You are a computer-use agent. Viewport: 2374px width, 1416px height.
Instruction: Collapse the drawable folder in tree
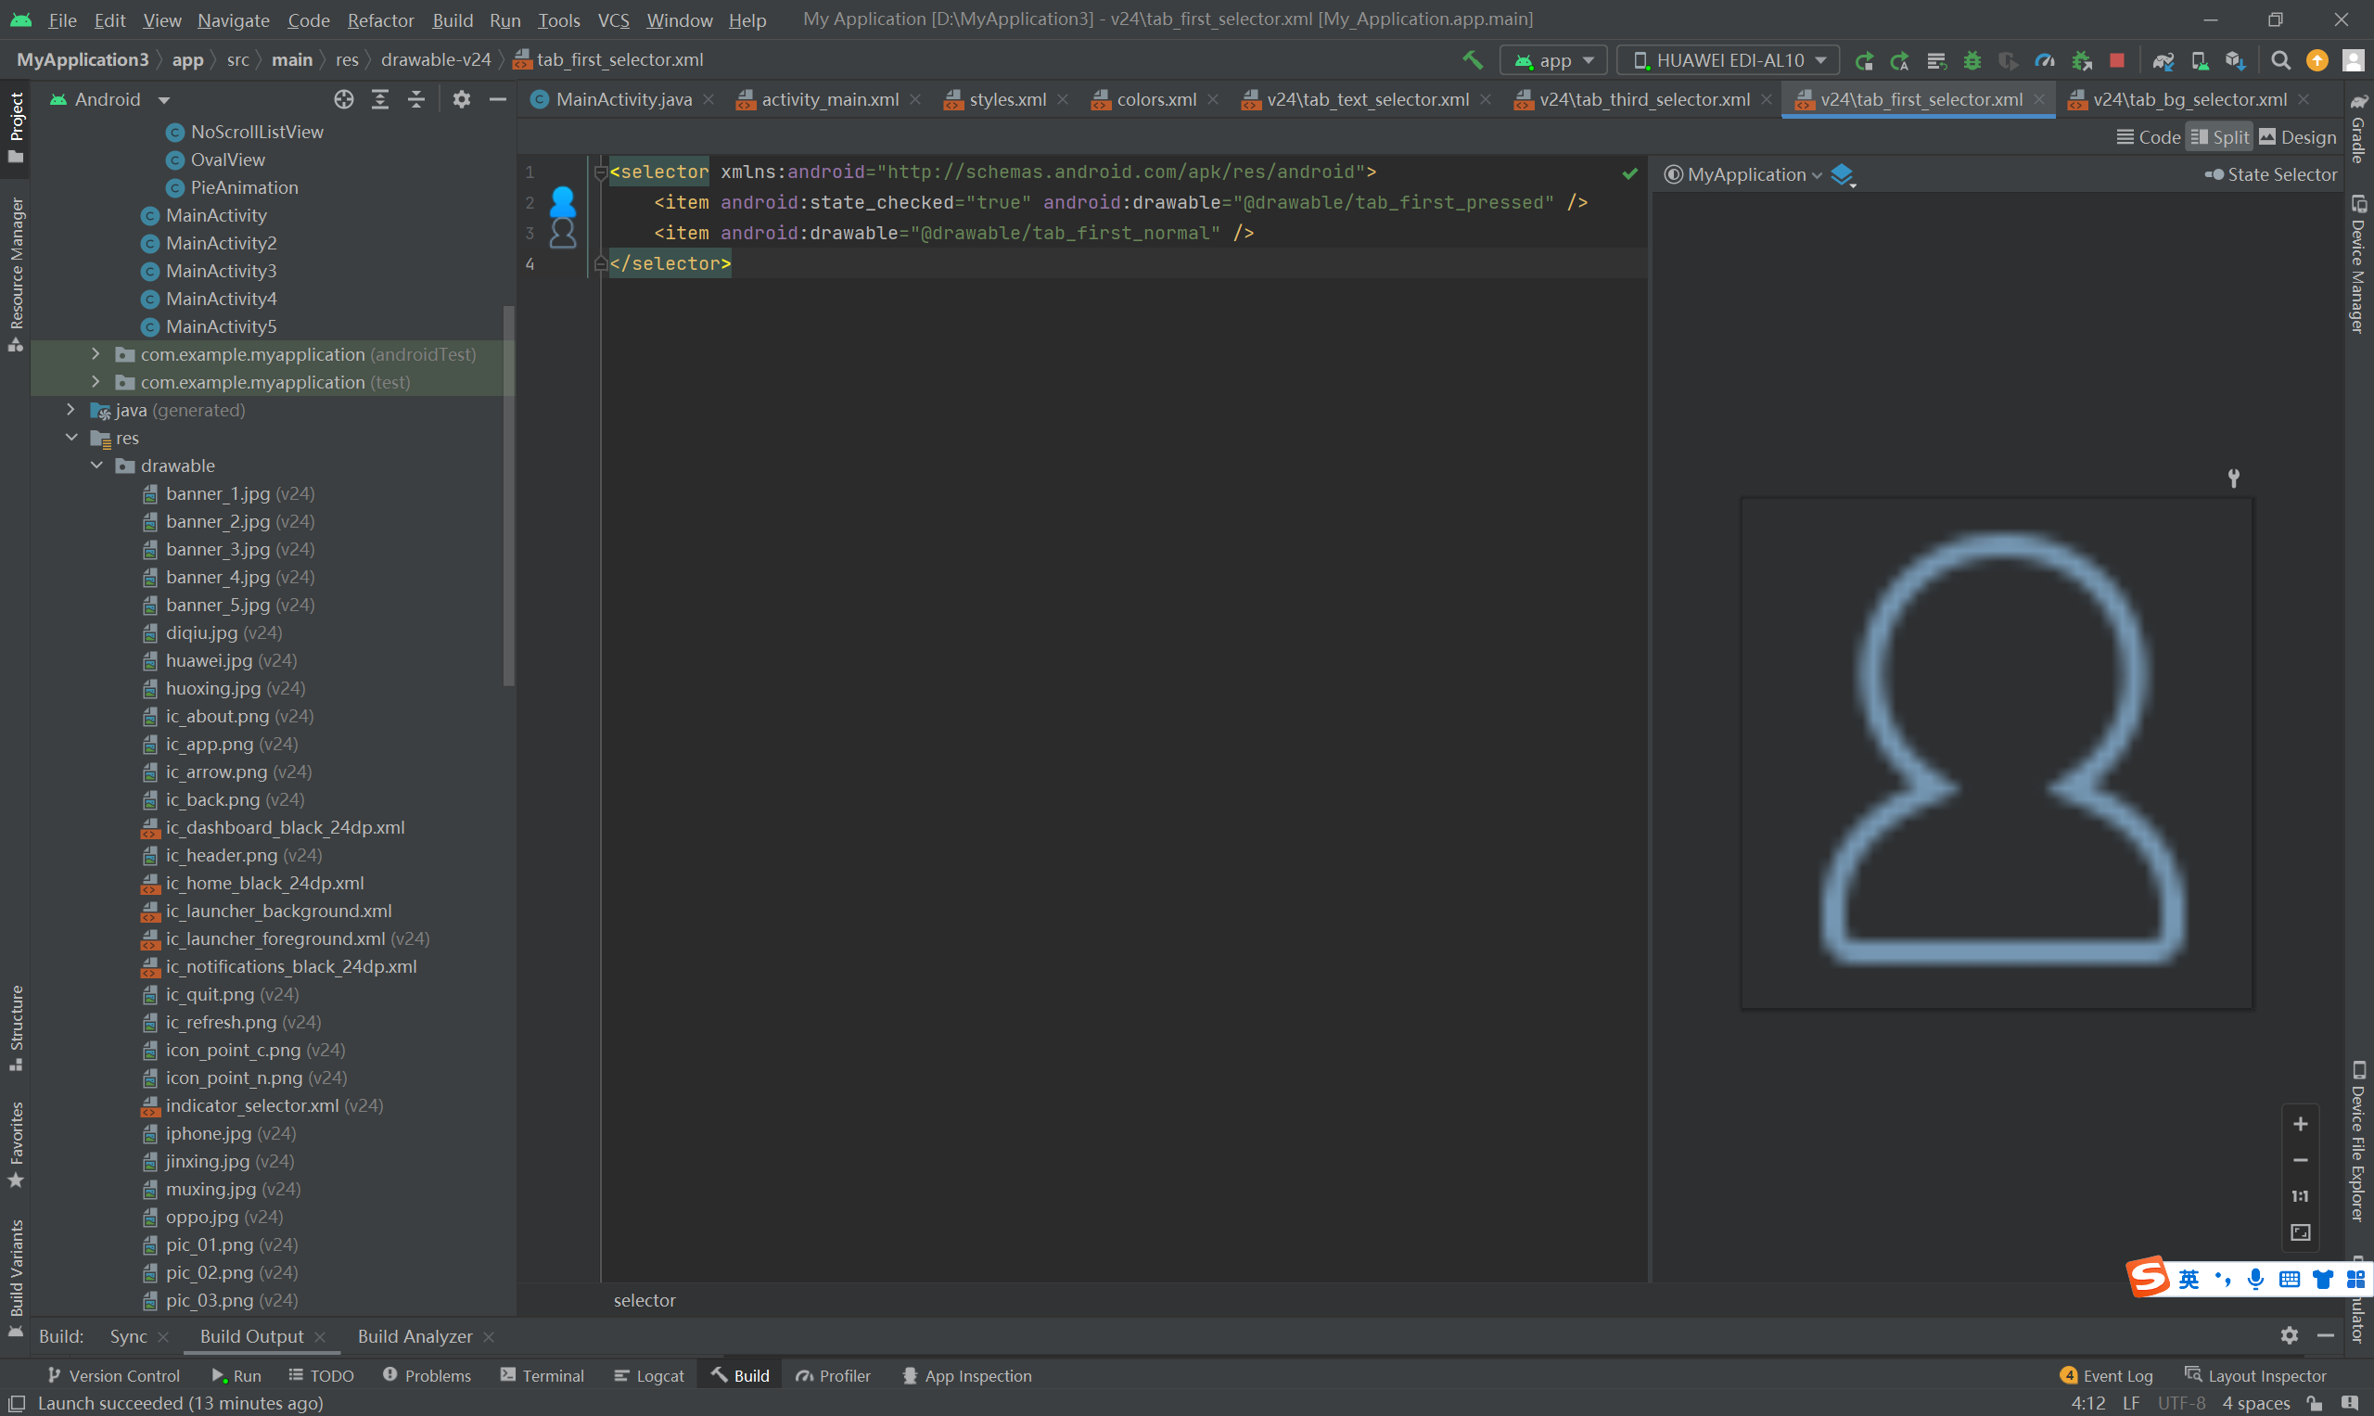(96, 466)
